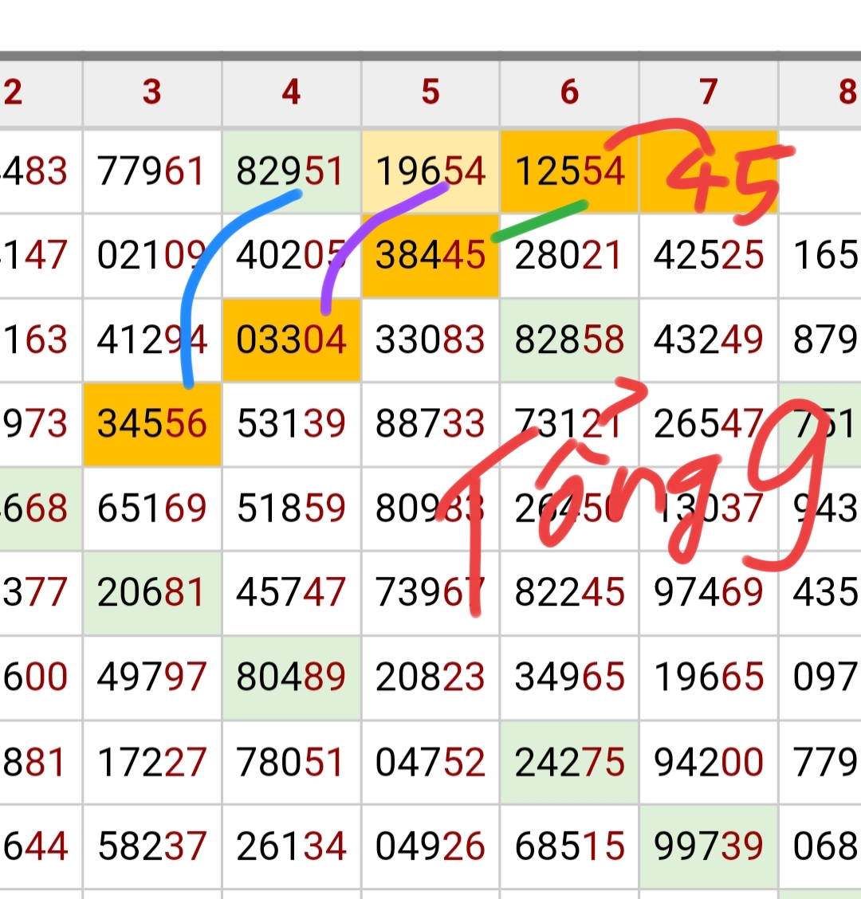The height and width of the screenshot is (899, 861).
Task: Select the number 53139
Action: click(292, 424)
